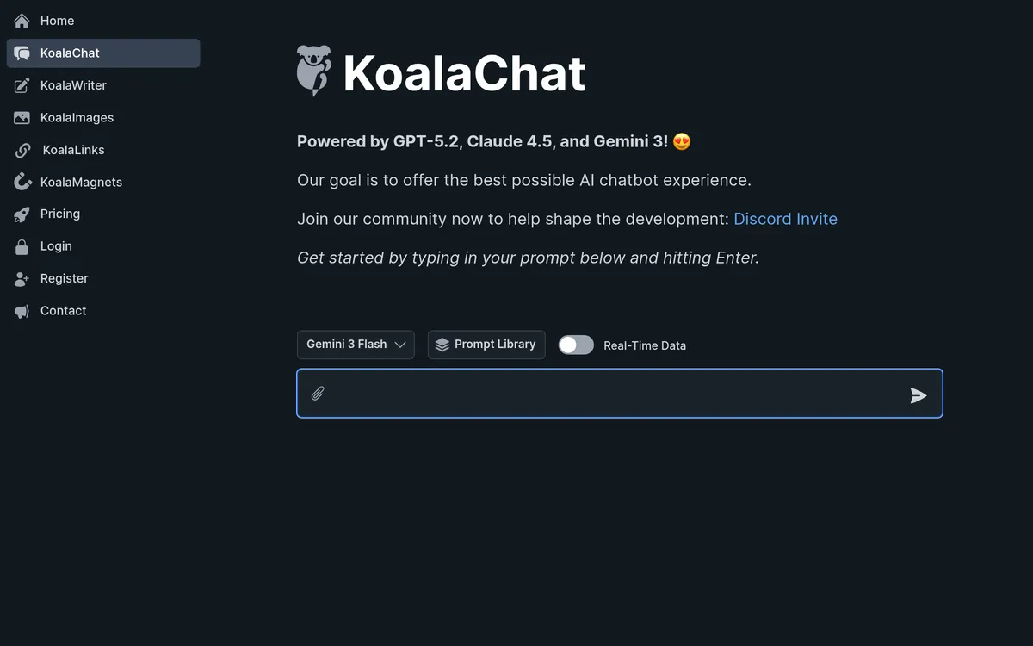Click the Home house icon
Image resolution: width=1033 pixels, height=646 pixels.
[22, 21]
